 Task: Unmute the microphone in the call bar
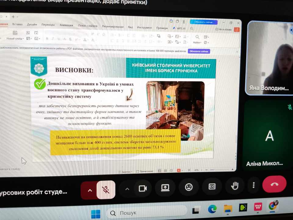pyautogui.click(x=106, y=190)
